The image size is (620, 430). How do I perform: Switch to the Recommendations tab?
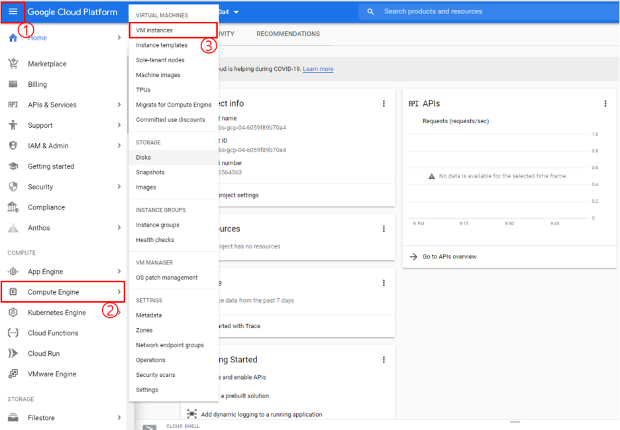pyautogui.click(x=288, y=34)
